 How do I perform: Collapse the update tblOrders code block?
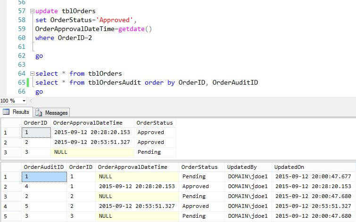click(32, 11)
